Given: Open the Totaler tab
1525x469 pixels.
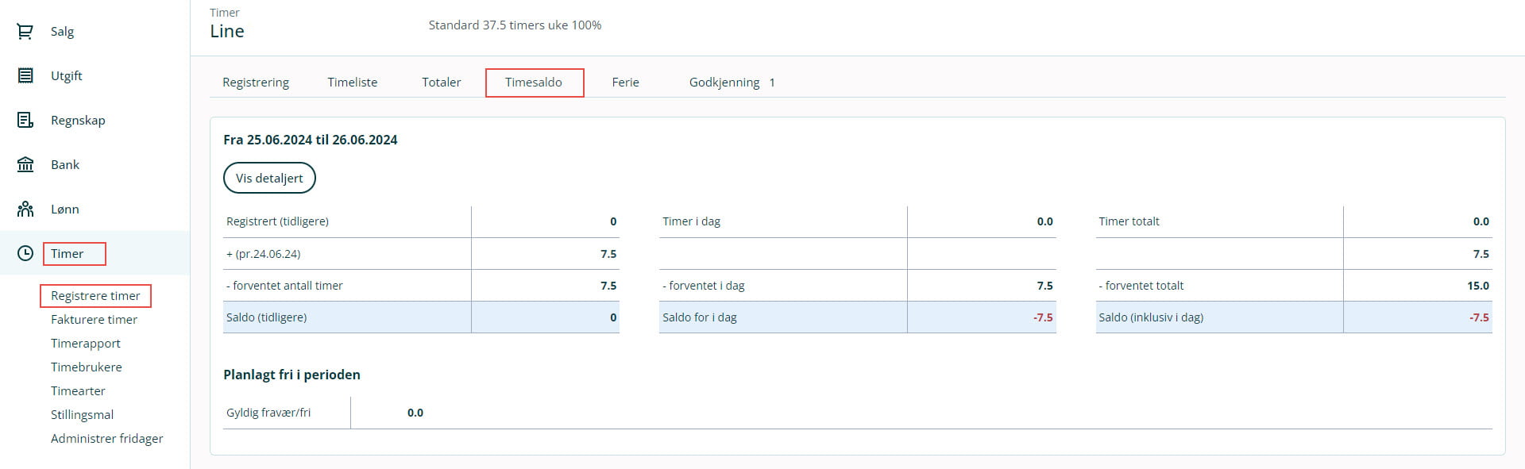Looking at the screenshot, I should coord(442,83).
